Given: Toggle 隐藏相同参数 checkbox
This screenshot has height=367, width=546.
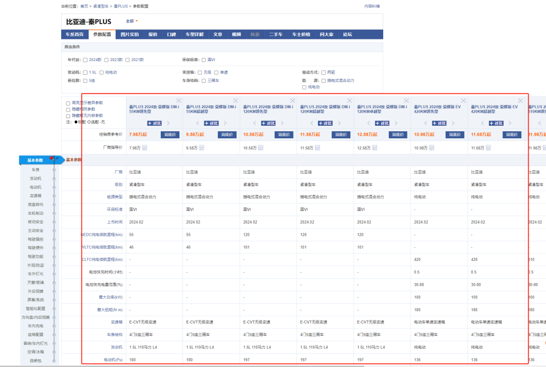Looking at the screenshot, I should coord(68,109).
